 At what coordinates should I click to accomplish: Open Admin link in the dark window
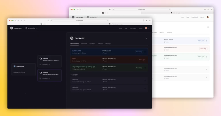[x=140, y=28]
